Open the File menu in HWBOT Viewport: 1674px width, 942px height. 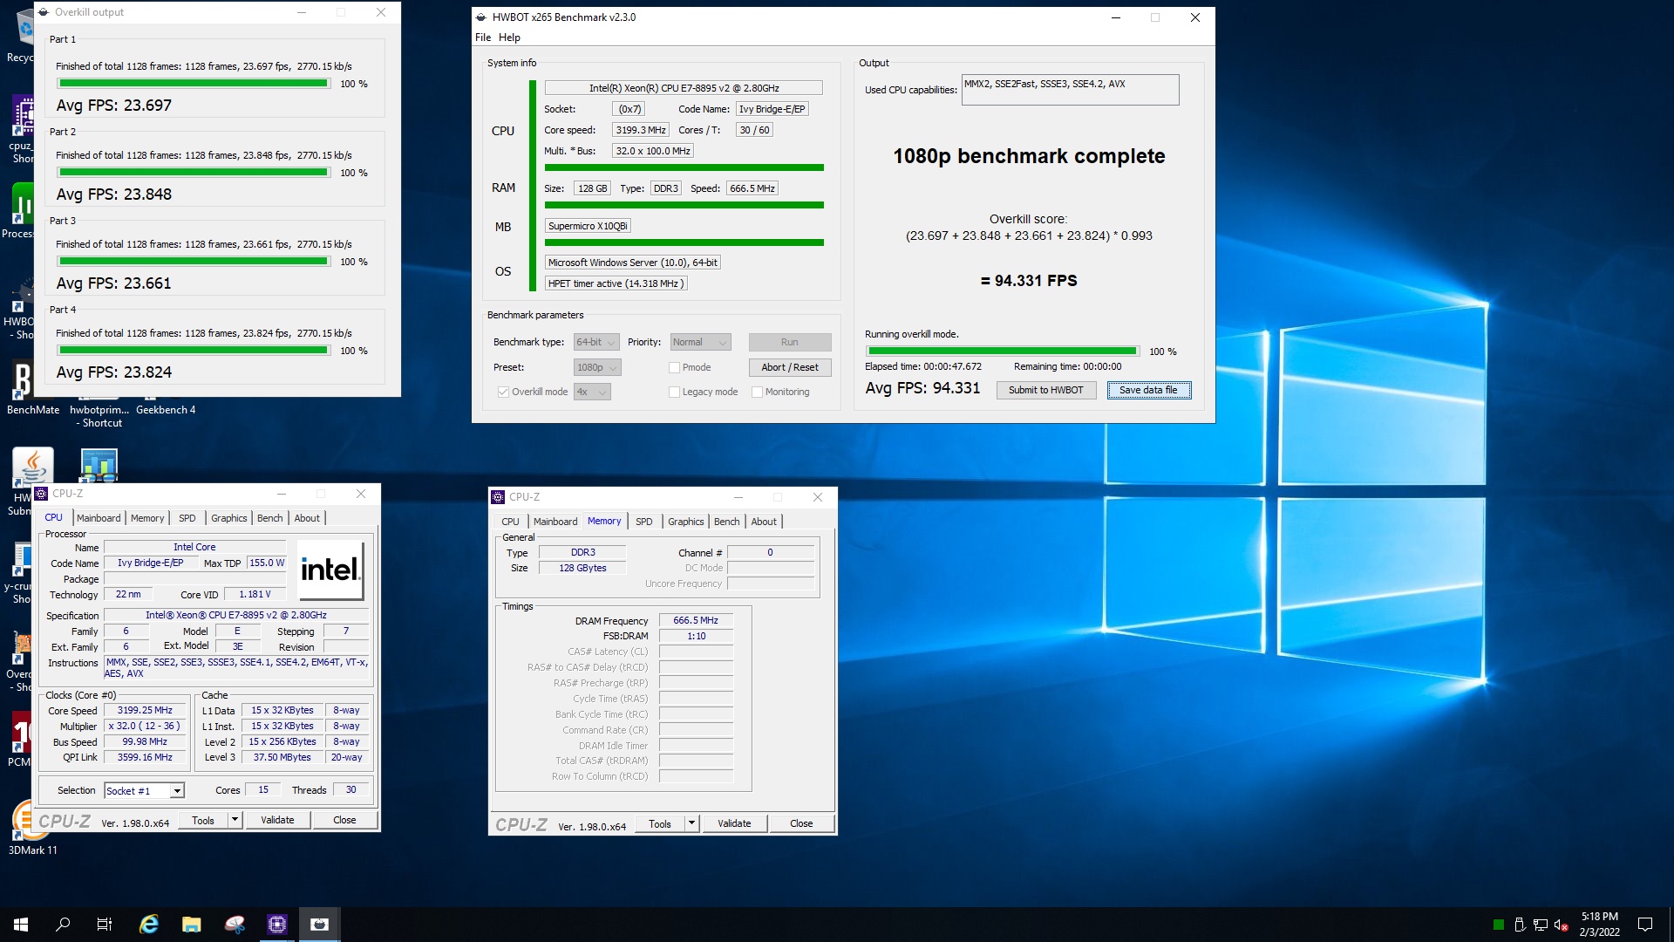[x=483, y=38]
